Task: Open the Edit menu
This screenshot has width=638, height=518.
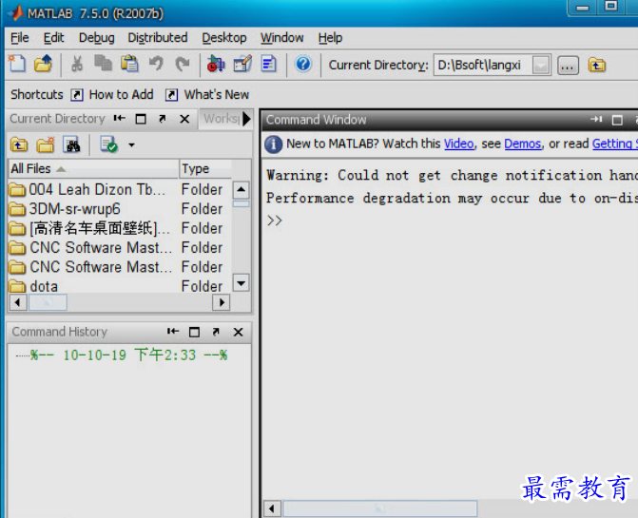Action: 53,38
